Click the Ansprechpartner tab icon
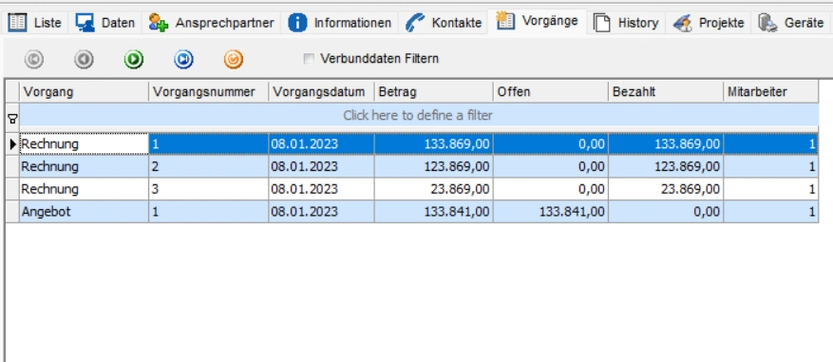 pos(159,23)
